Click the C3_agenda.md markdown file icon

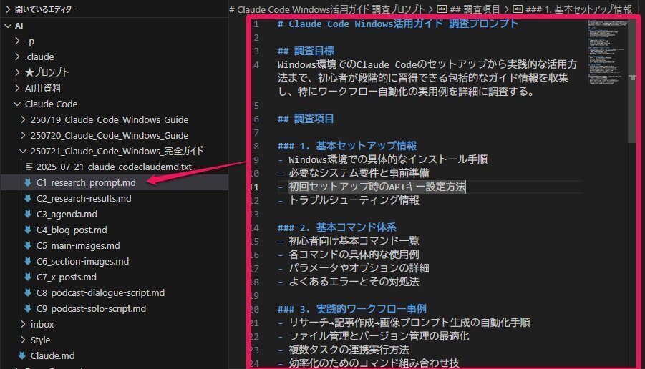(x=28, y=214)
